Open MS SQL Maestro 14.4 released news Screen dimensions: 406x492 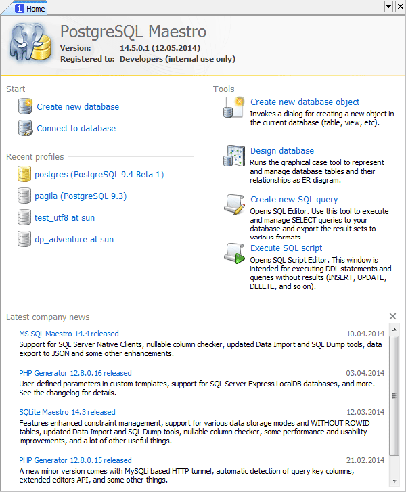coord(68,334)
